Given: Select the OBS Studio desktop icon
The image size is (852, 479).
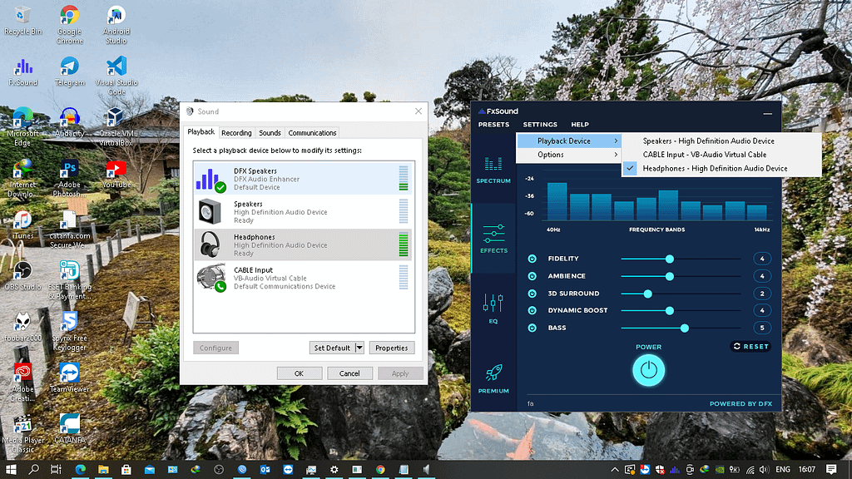Looking at the screenshot, I should click(x=22, y=276).
